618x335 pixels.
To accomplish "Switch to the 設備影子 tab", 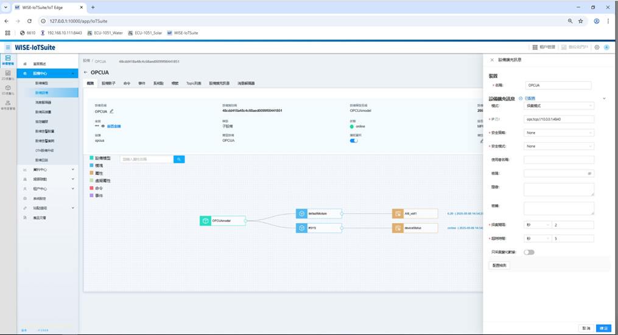I will tap(108, 83).
